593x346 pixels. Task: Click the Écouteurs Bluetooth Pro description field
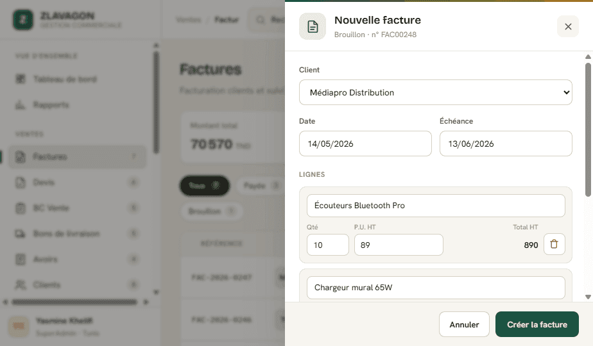(436, 206)
